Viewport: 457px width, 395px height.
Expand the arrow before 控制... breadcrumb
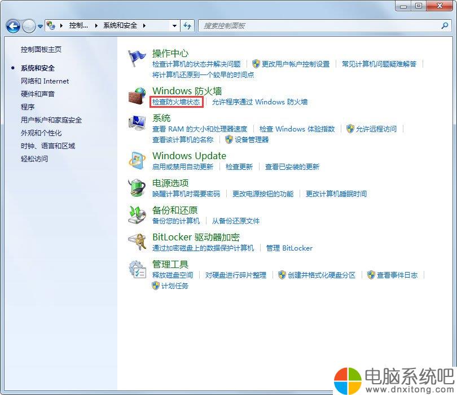tap(61, 25)
